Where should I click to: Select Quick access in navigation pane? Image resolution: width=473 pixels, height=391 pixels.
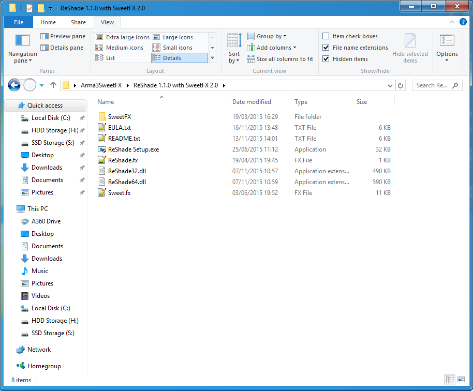(x=45, y=106)
